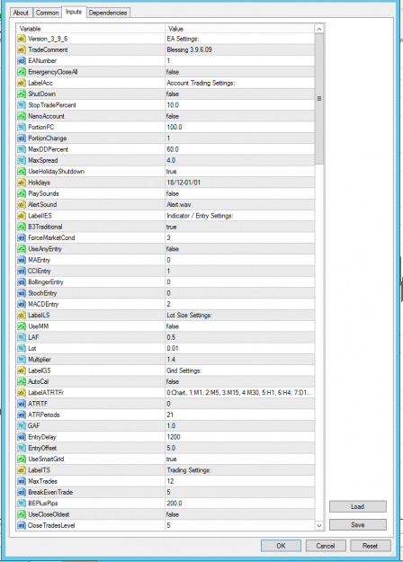403x562 pixels.
Task: Select the CloseTradesLevel variable name
Action: pyautogui.click(x=51, y=525)
